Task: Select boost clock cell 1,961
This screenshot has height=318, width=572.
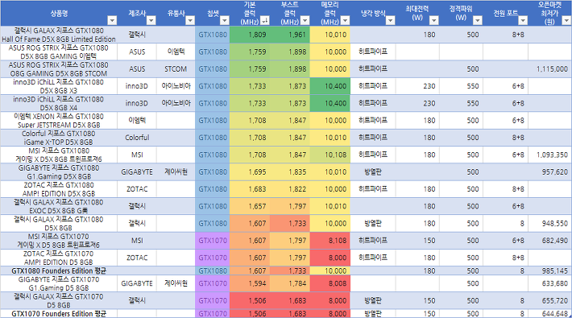Action: pyautogui.click(x=290, y=35)
